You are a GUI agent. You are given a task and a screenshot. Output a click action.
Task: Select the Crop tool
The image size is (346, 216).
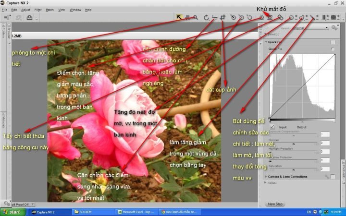tap(222, 17)
